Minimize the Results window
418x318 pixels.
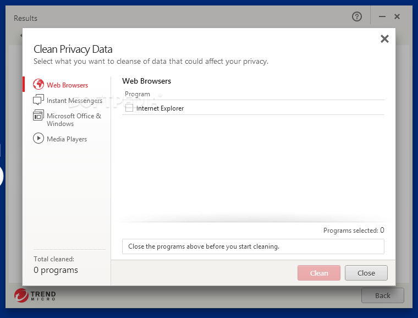pos(383,17)
